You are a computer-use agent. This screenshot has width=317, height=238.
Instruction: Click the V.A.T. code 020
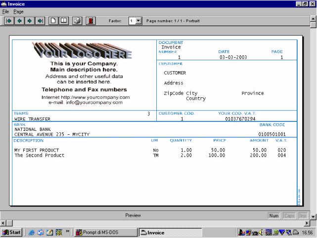point(281,150)
